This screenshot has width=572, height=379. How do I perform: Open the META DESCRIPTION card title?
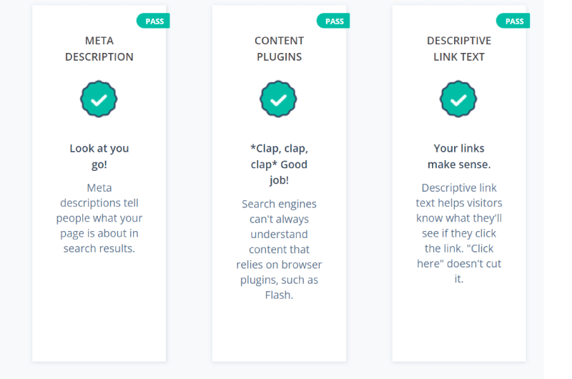click(99, 49)
